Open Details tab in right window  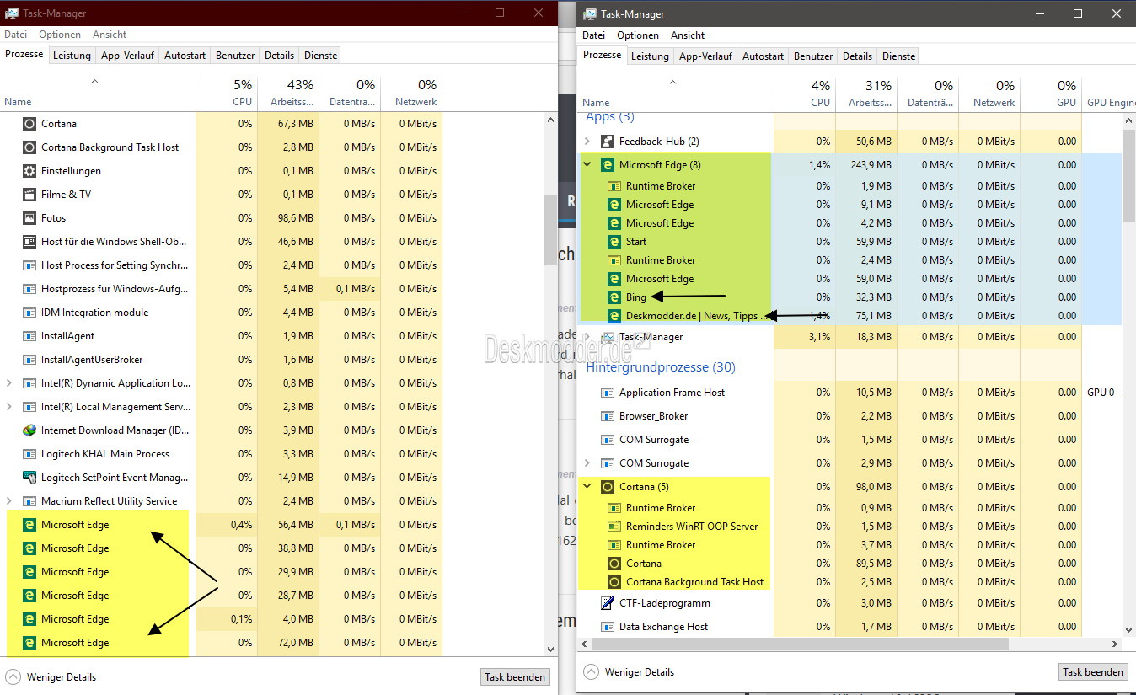coord(857,56)
